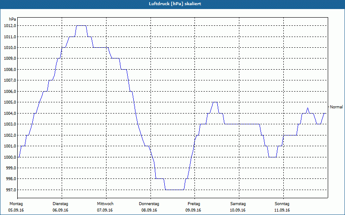Click the 1008,0 axis value
This screenshot has width=345, height=215.
pyautogui.click(x=10, y=70)
